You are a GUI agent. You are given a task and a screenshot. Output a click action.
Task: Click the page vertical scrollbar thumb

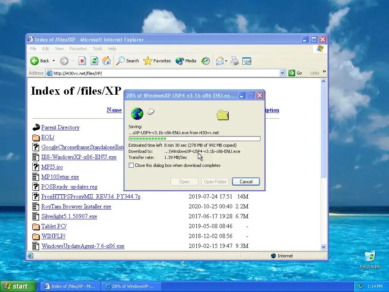(x=323, y=131)
